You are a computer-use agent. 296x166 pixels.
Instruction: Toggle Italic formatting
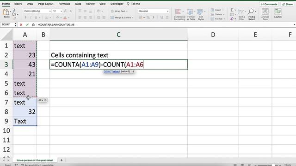(31, 18)
